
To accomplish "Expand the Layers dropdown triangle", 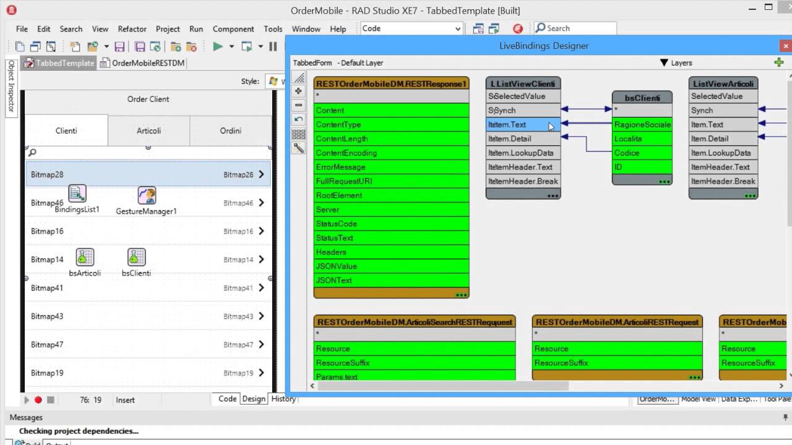I will coord(664,63).
